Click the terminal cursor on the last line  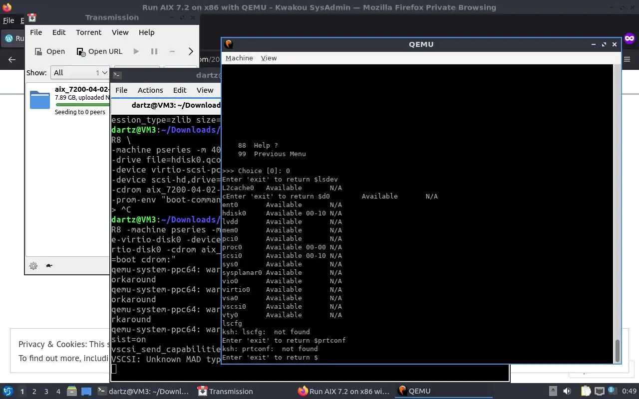(x=114, y=369)
